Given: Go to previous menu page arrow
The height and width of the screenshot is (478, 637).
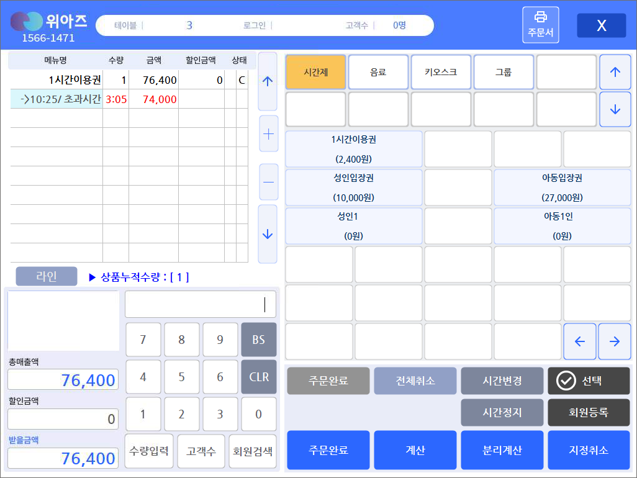Looking at the screenshot, I should pyautogui.click(x=579, y=341).
